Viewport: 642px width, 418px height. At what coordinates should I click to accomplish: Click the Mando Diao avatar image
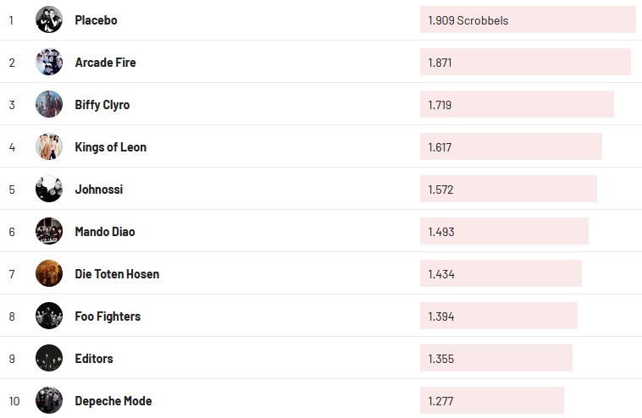(49, 231)
